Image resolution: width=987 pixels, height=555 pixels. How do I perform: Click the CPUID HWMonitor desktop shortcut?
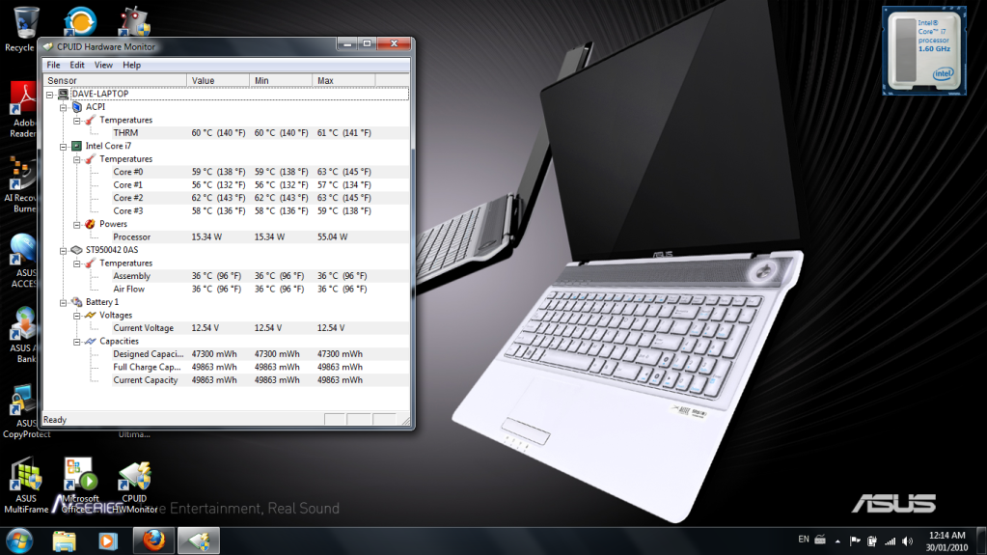pos(134,486)
